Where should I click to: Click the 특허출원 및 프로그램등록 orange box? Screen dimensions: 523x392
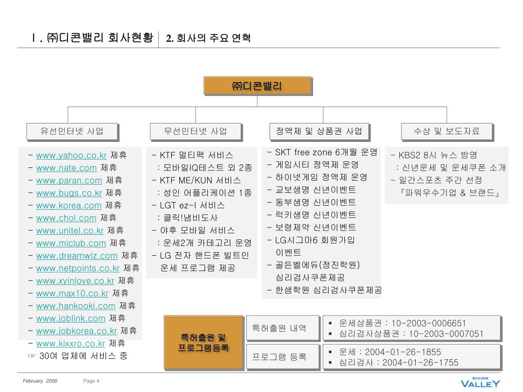coord(203,342)
